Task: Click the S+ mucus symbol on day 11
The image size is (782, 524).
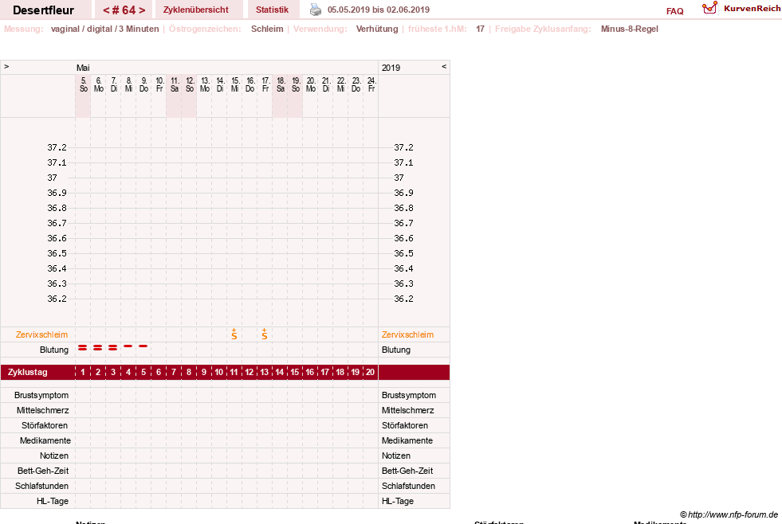Action: click(x=234, y=334)
